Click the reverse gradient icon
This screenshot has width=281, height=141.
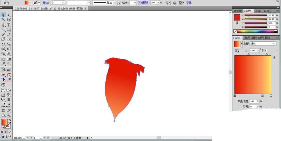pos(237,51)
